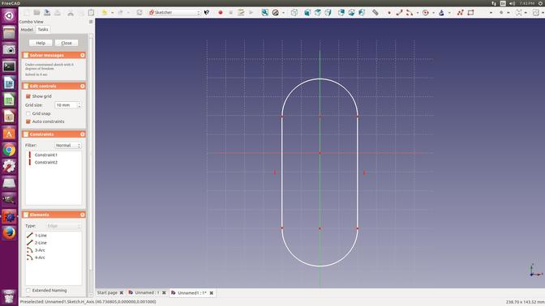Set the axonometric view cube icon
Image resolution: width=545 pixels, height=306 pixels.
(x=294, y=12)
